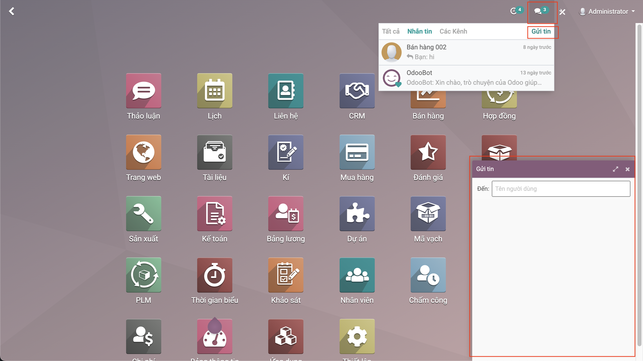Click the debug tools wrench icon
The image size is (643, 361).
point(562,12)
